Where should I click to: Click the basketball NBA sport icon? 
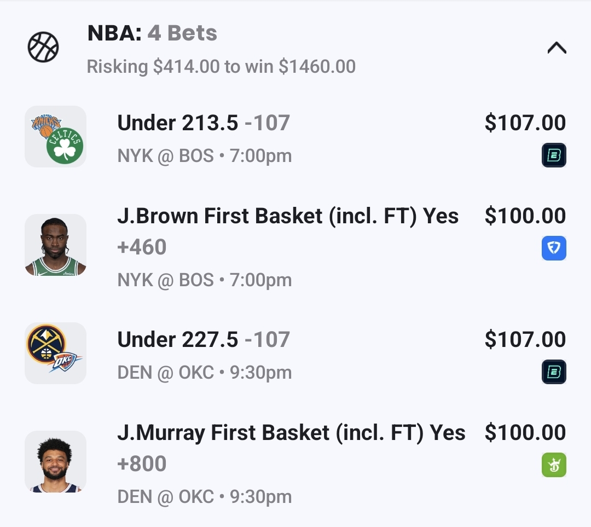coord(43,48)
